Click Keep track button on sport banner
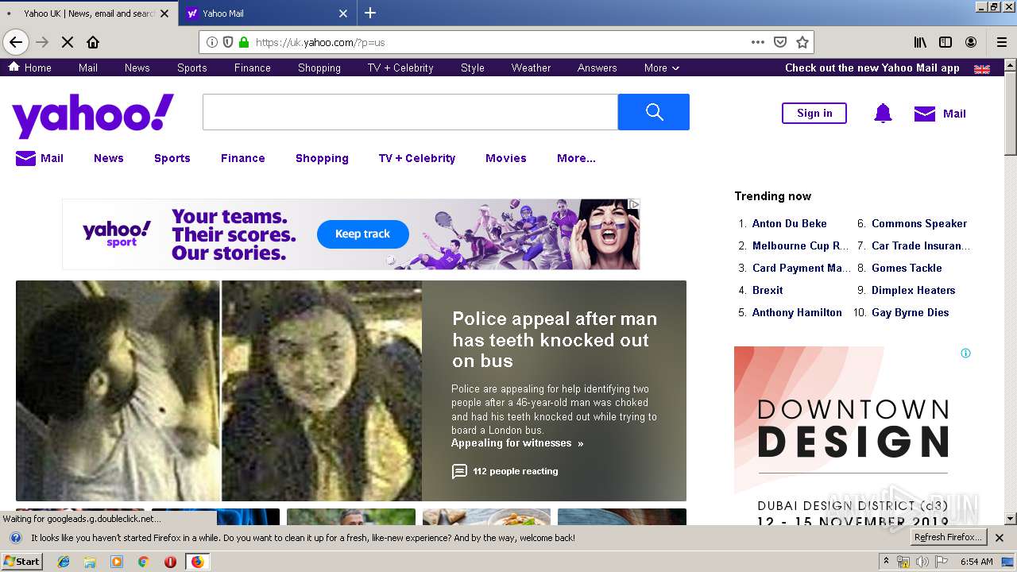 click(x=362, y=234)
